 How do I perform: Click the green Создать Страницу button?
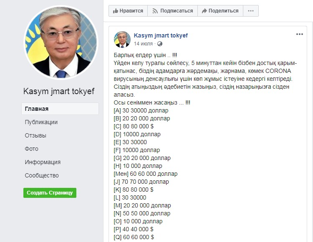tap(50, 193)
